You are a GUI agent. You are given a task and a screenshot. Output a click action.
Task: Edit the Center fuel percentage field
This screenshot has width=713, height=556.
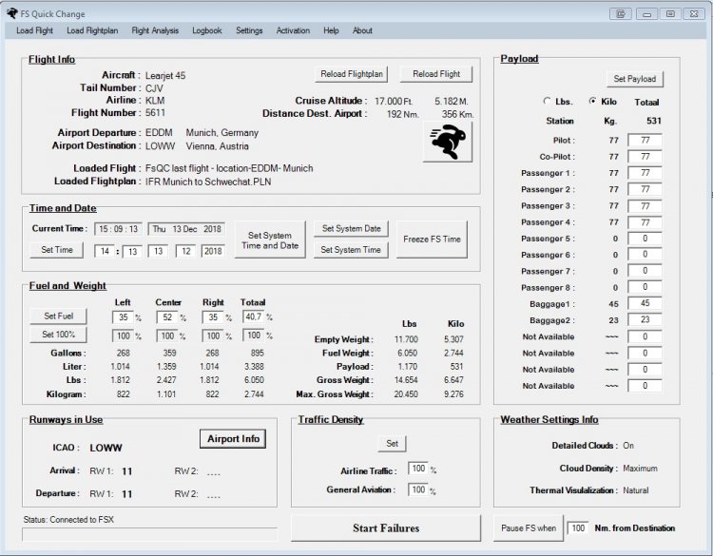pos(167,316)
